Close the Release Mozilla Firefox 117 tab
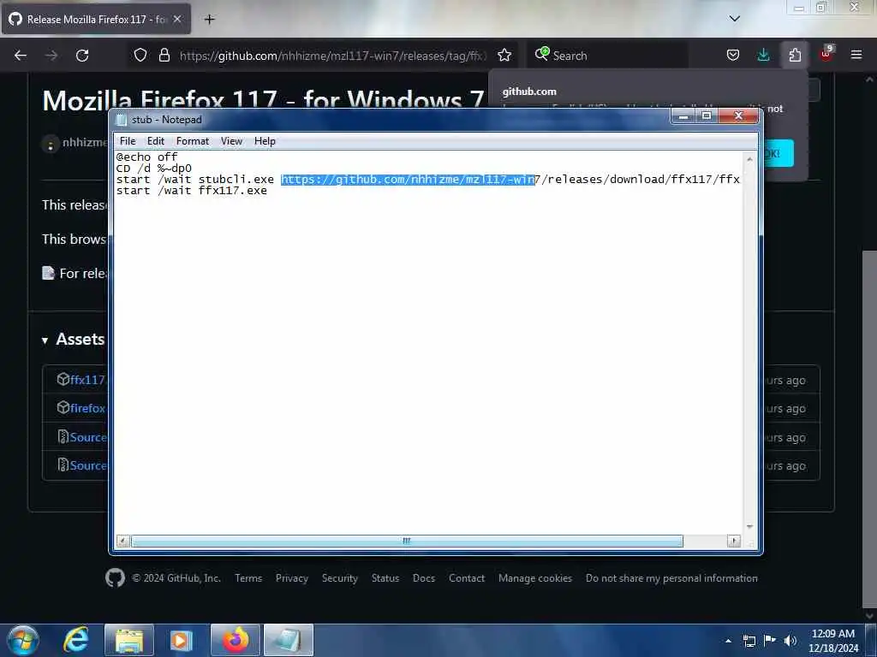This screenshot has width=877, height=657. 177,19
